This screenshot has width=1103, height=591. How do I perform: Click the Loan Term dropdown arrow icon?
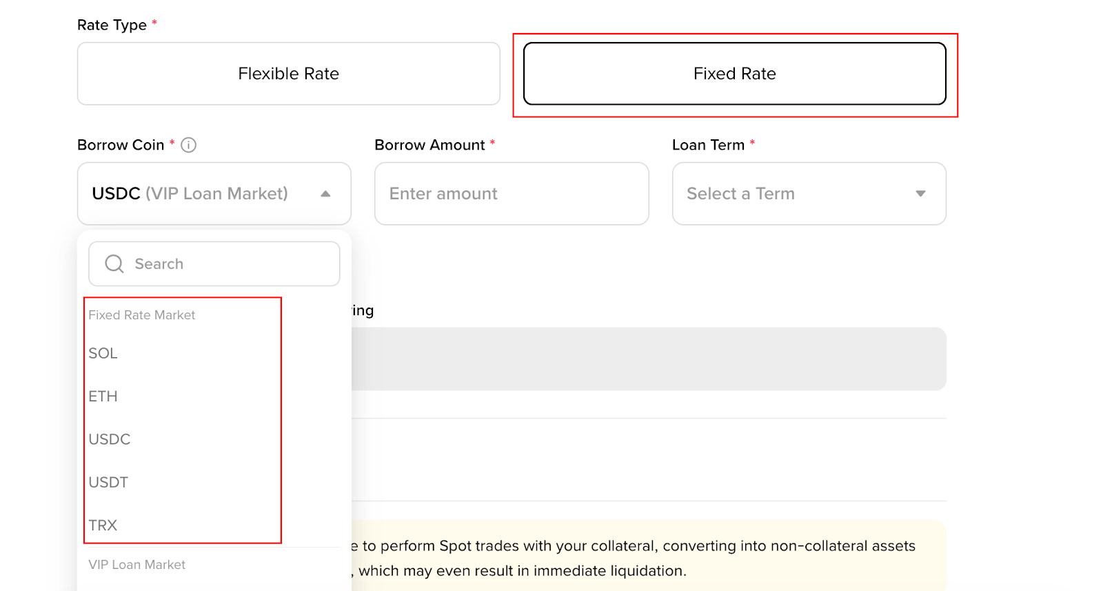[x=920, y=194]
